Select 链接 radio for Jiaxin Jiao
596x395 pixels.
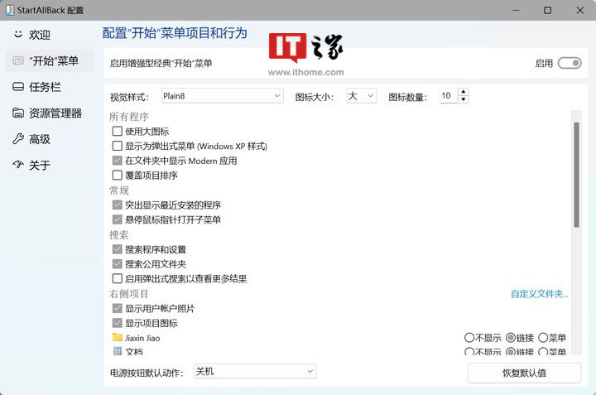click(511, 338)
